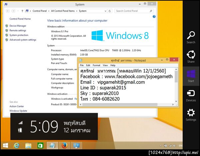200x156 pixels.
Task: Click the 'Line ID : suparak2015' text
Action: click(103, 88)
